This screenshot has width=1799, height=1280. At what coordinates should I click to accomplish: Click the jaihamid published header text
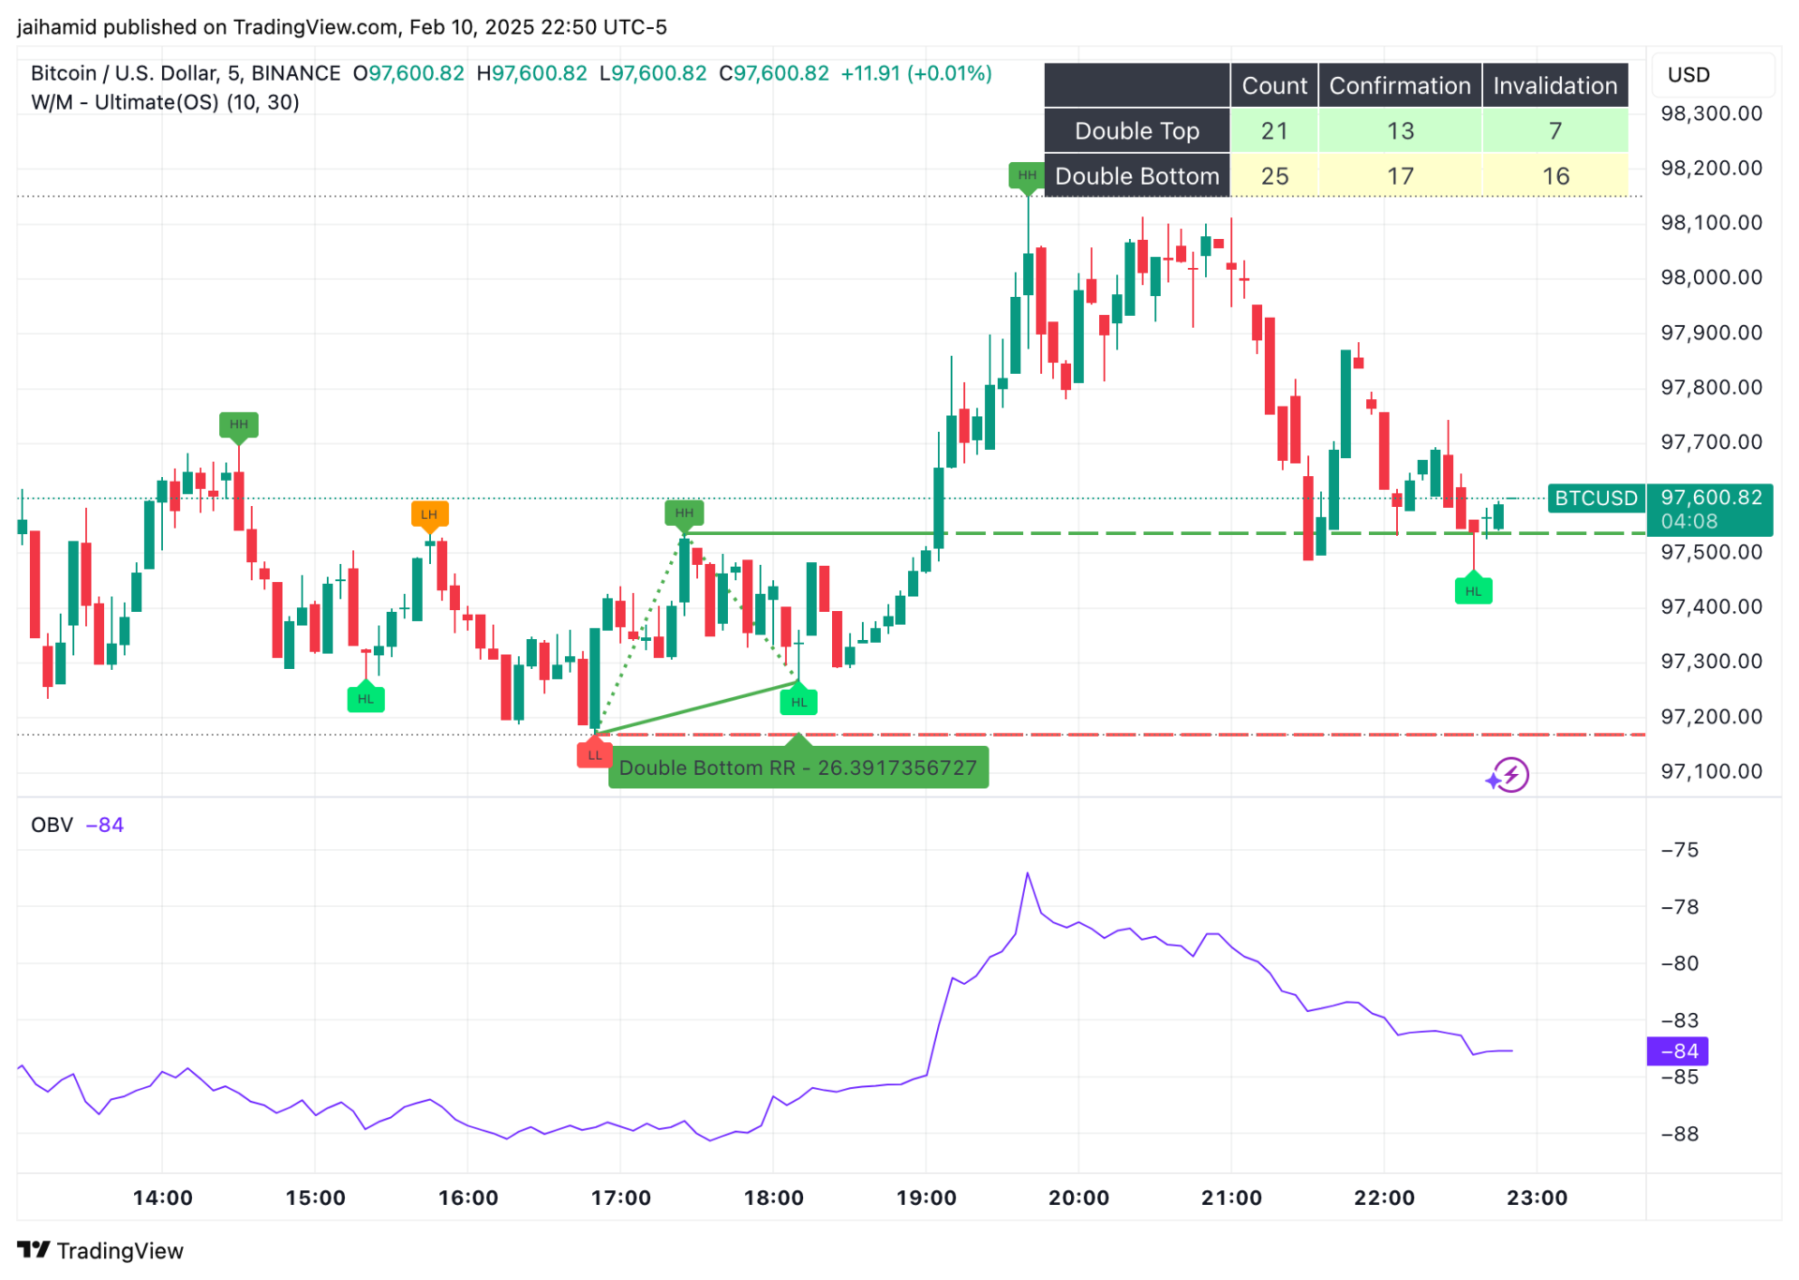342,27
